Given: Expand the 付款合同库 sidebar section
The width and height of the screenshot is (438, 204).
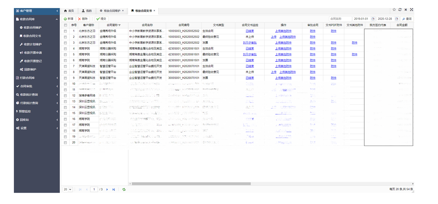Looking at the screenshot, I should [37, 78].
